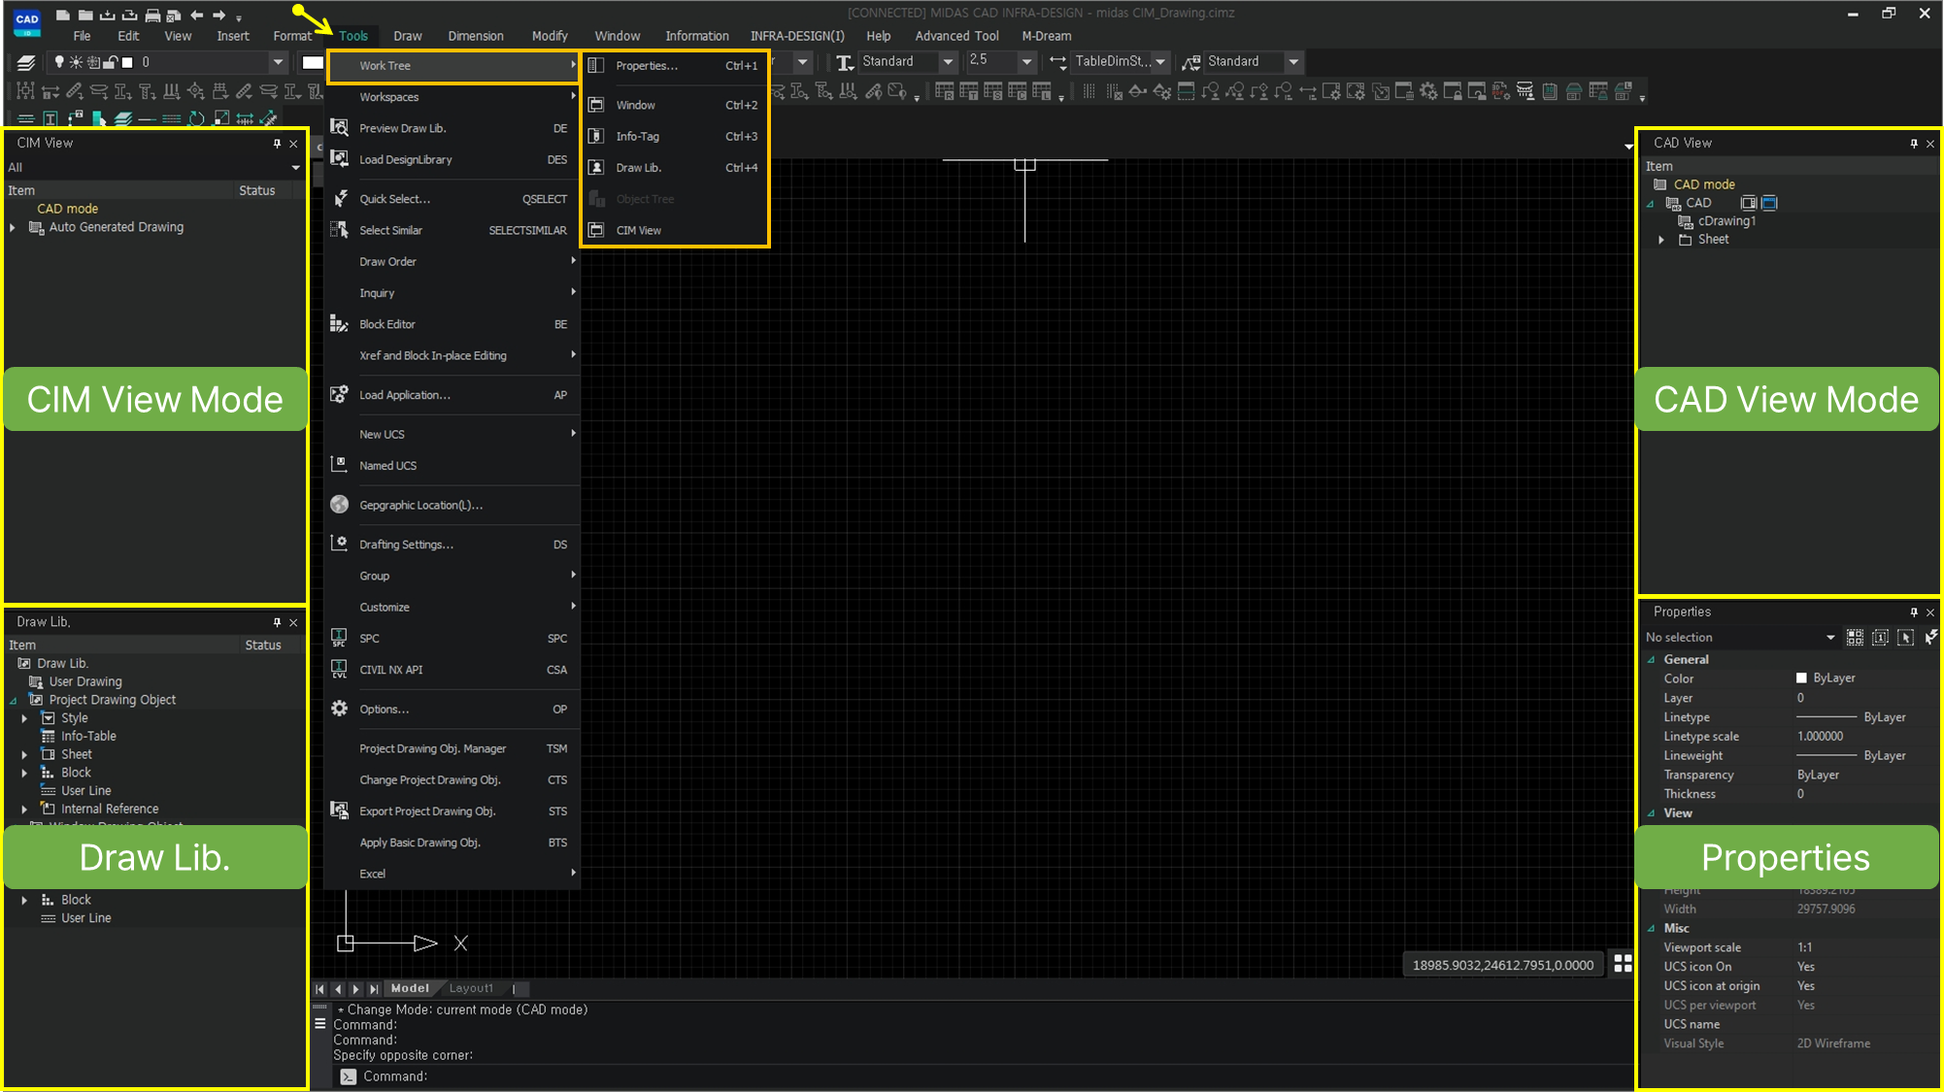Click the text style icon before Standard
This screenshot has height=1092, width=1944.
(x=845, y=62)
